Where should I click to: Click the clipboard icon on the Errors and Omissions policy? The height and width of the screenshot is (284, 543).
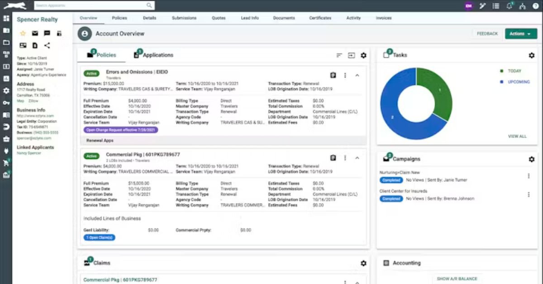pyautogui.click(x=333, y=76)
